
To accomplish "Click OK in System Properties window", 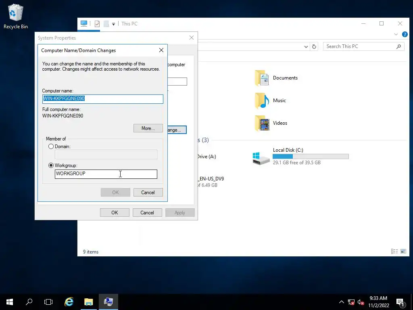I will [115, 213].
